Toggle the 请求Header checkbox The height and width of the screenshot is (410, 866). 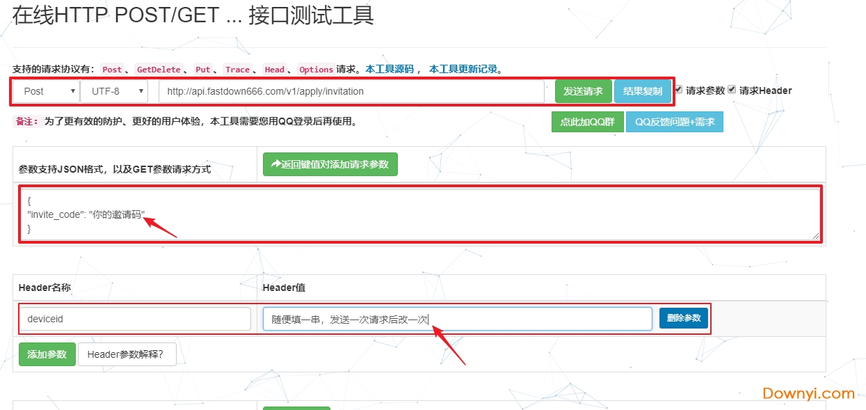point(732,88)
